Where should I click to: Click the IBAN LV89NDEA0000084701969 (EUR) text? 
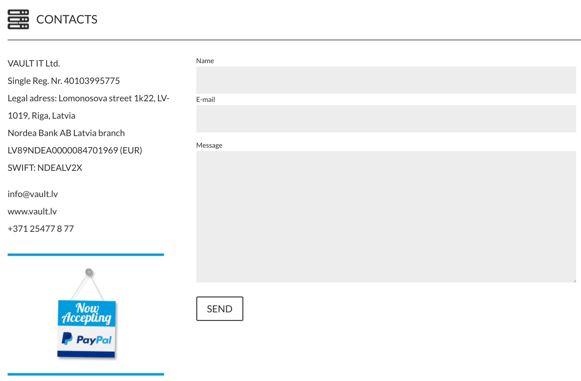coord(75,150)
